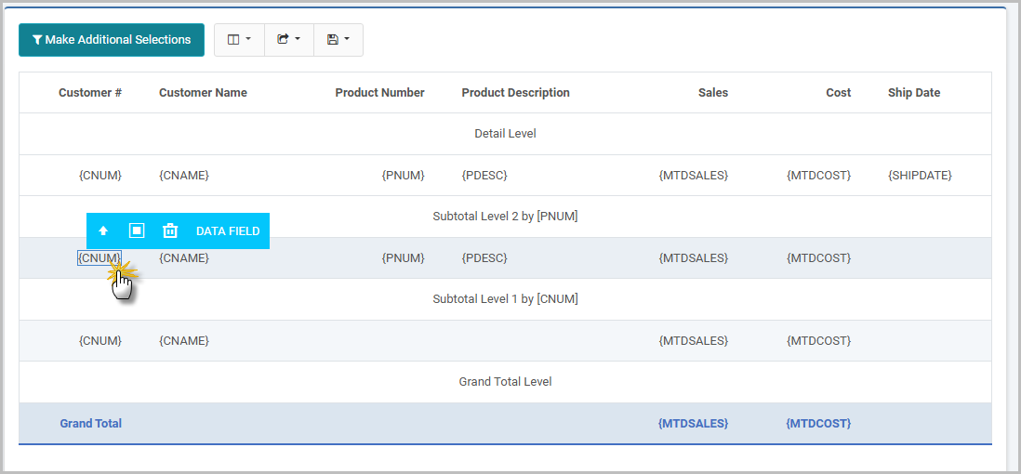The image size is (1021, 474).
Task: Select the Customer Name column header
Action: 203,92
